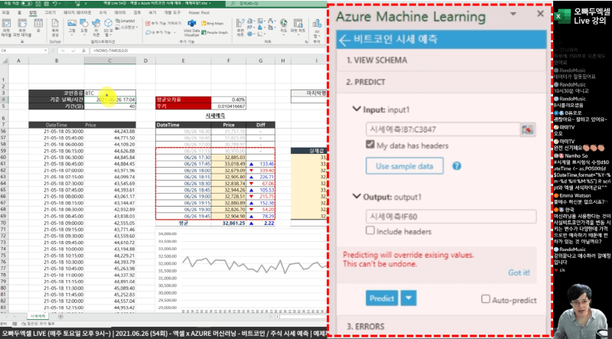
Task: Click the Recommended Charts icon
Action: (x=240, y=26)
